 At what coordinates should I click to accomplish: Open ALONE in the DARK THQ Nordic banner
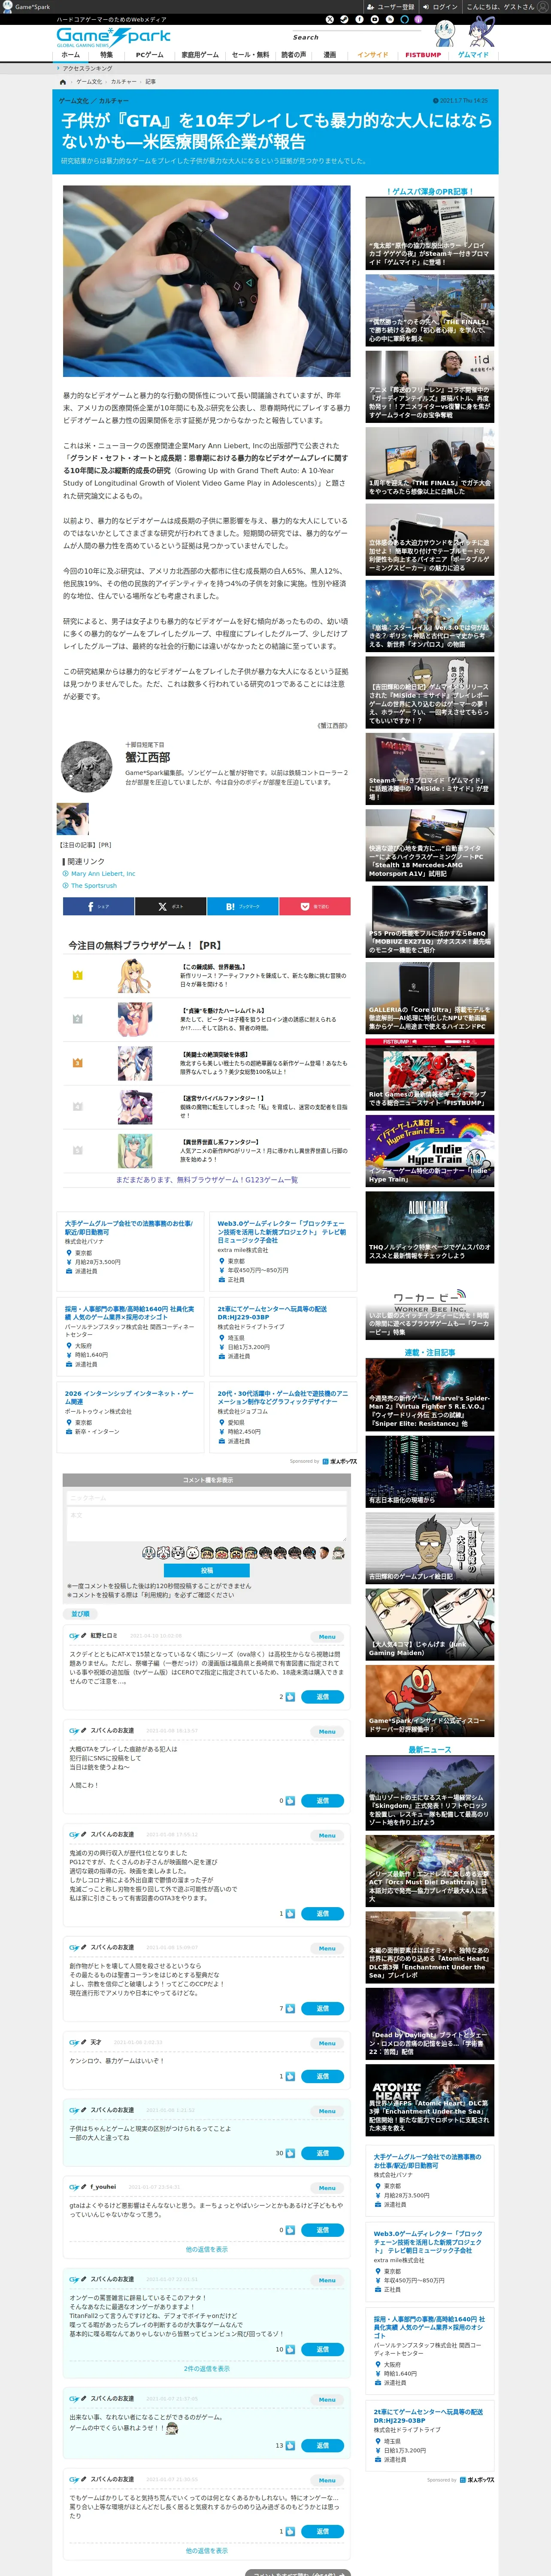pos(429,1228)
